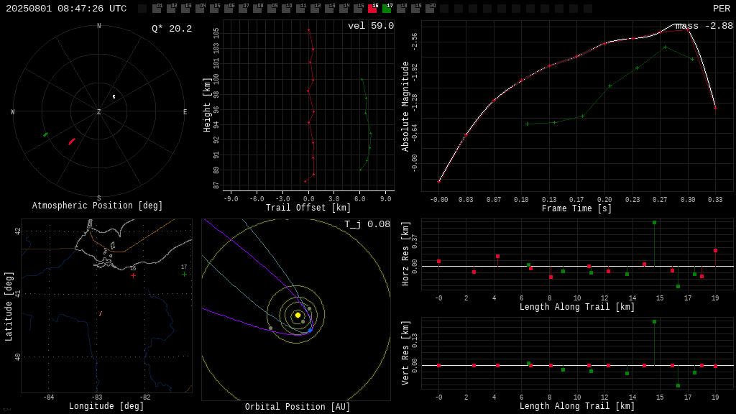736x414 pixels.
Task: Click the gray station 13 box
Action: [x=329, y=9]
